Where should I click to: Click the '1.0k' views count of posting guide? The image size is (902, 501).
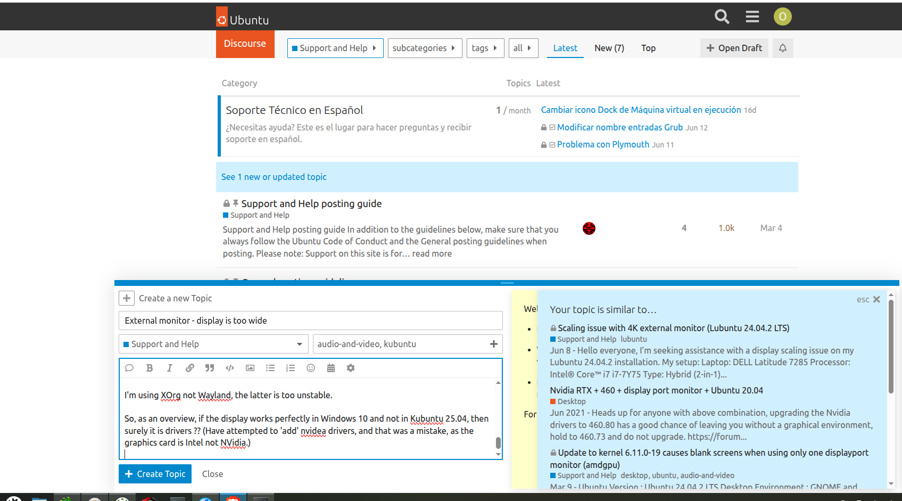coord(726,228)
